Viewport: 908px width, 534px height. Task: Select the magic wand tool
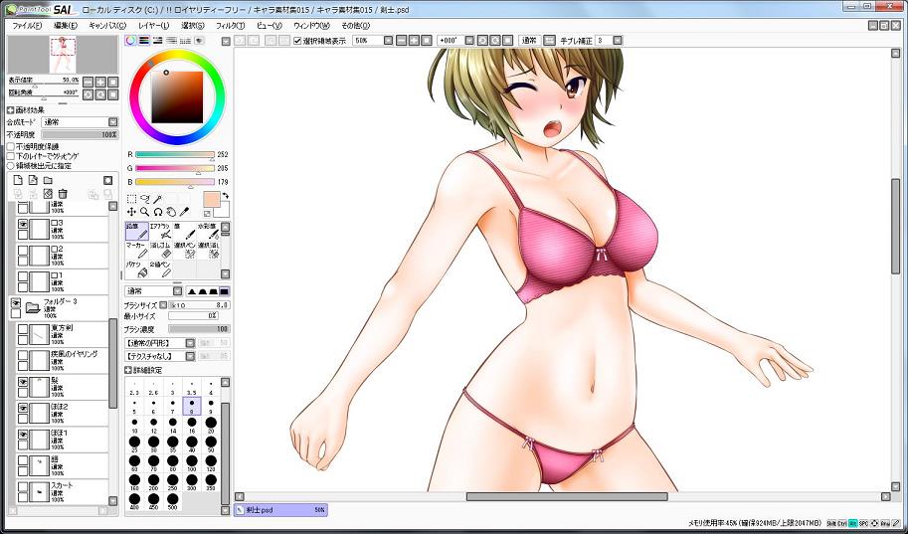click(x=157, y=199)
